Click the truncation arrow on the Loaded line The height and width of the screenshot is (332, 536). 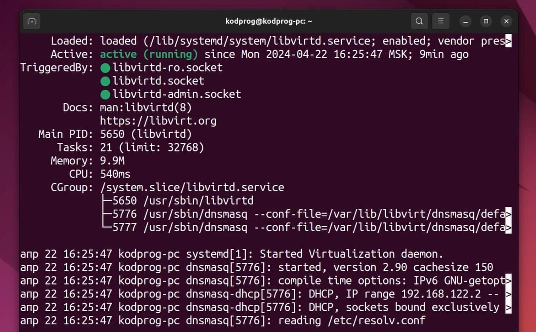tap(508, 41)
